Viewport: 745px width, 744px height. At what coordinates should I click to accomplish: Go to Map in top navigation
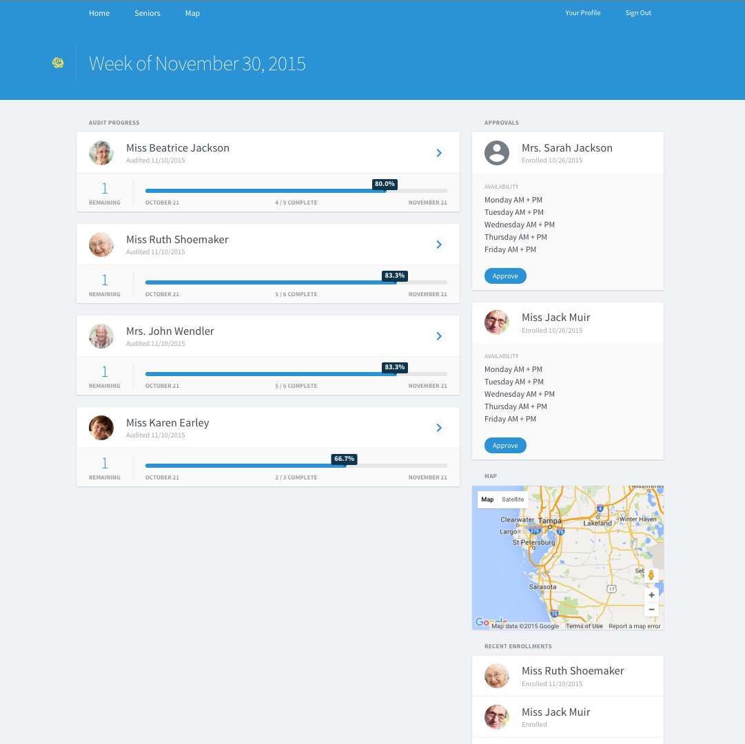pyautogui.click(x=192, y=13)
